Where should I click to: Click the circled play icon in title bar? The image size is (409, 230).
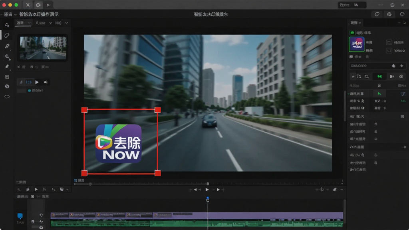pos(38,5)
